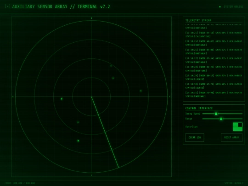Select the log entry with STATUS:[NOMINAL]
The image size is (248, 186).
point(214,94)
